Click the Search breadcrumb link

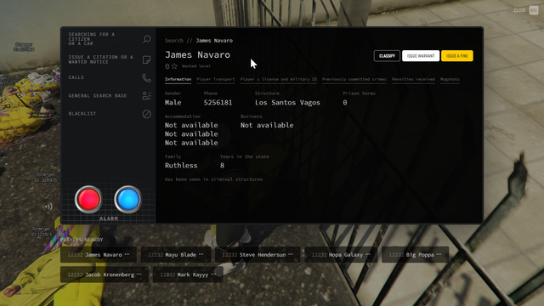(x=173, y=41)
